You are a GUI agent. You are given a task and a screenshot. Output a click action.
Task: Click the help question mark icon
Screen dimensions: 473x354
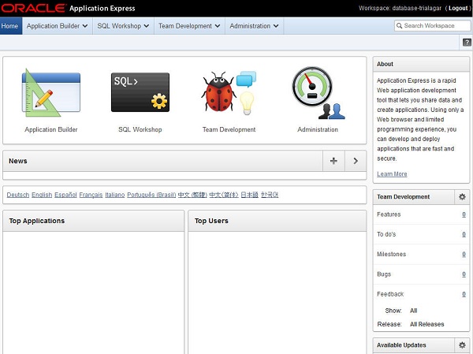467,43
